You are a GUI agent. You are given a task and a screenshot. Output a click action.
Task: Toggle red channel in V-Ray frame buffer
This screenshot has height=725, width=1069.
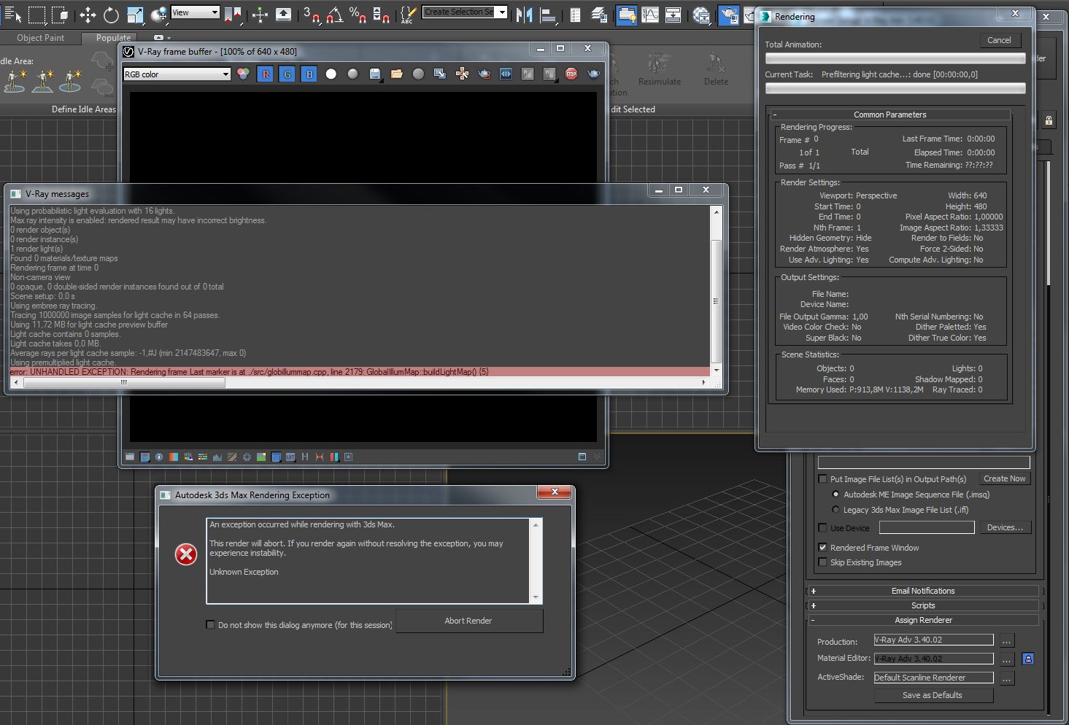[266, 74]
